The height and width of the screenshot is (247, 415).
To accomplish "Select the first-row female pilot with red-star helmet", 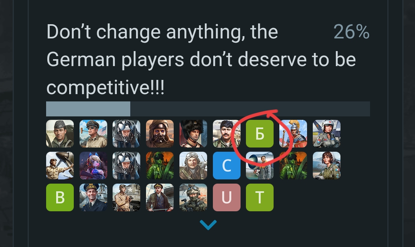I will coord(326,134).
